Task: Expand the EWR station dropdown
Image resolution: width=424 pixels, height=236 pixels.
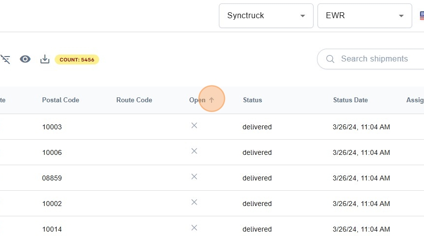Action: [364, 16]
